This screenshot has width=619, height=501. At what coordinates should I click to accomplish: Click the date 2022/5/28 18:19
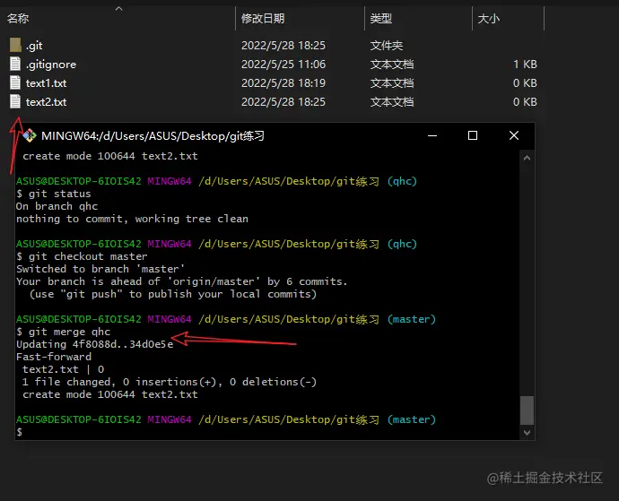pos(283,82)
